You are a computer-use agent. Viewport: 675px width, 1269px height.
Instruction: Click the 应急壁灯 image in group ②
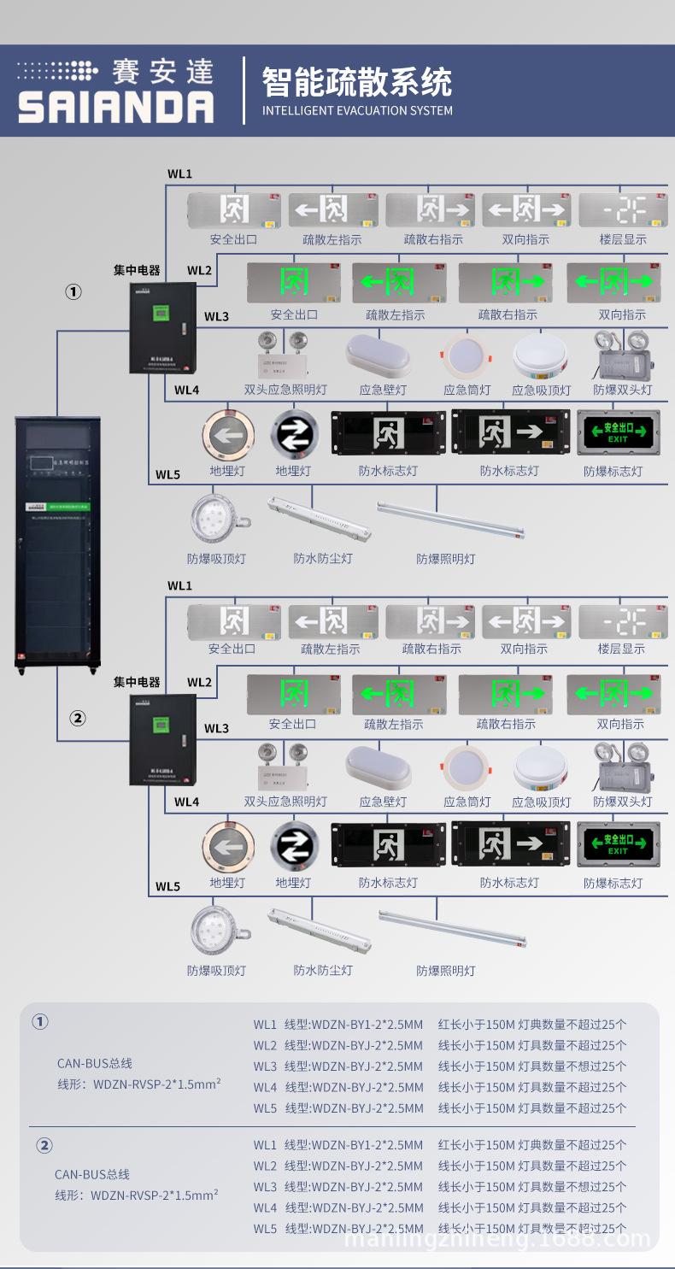(379, 767)
